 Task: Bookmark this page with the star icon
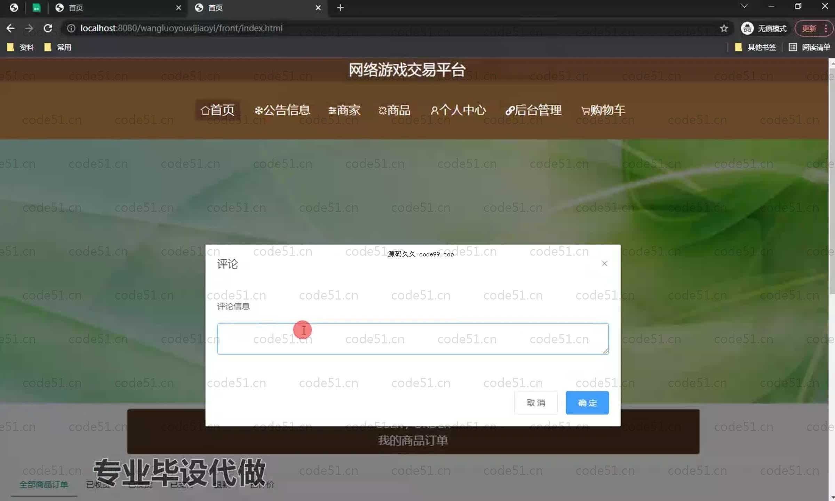pyautogui.click(x=724, y=28)
